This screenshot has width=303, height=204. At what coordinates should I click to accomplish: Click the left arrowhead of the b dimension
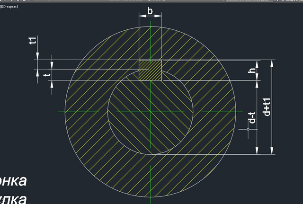[143, 16]
